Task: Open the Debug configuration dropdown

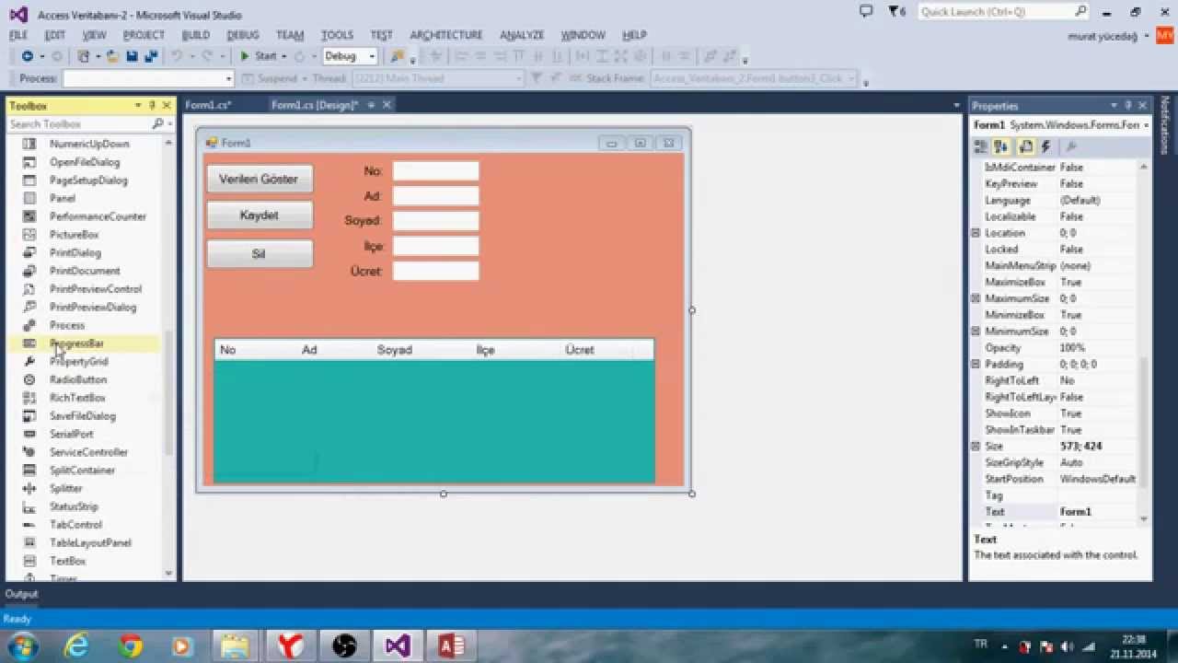Action: tap(350, 56)
